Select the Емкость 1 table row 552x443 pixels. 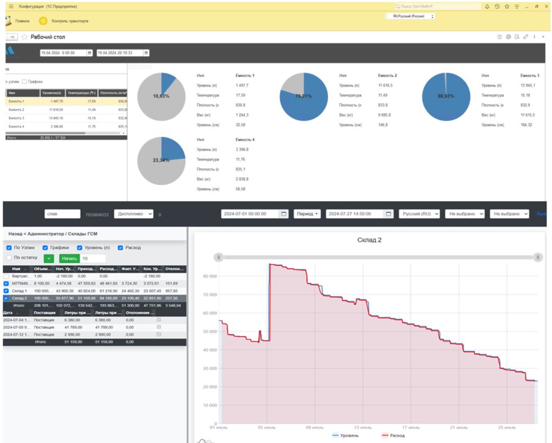(x=66, y=101)
